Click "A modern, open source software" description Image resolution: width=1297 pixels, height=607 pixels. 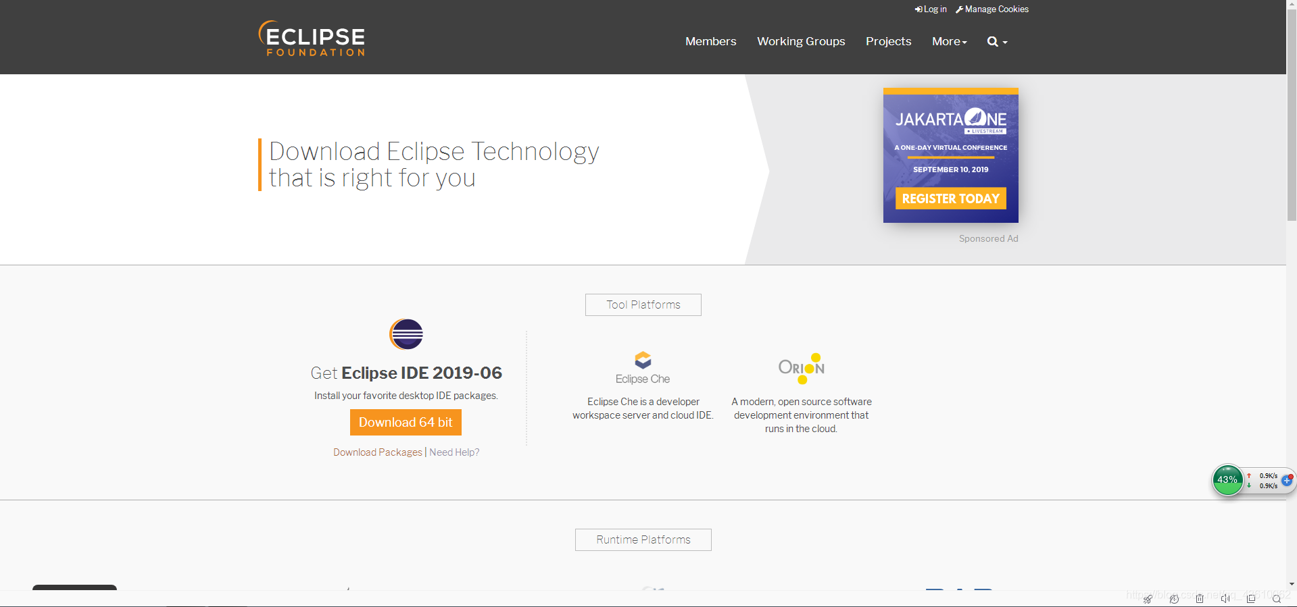pos(802,415)
